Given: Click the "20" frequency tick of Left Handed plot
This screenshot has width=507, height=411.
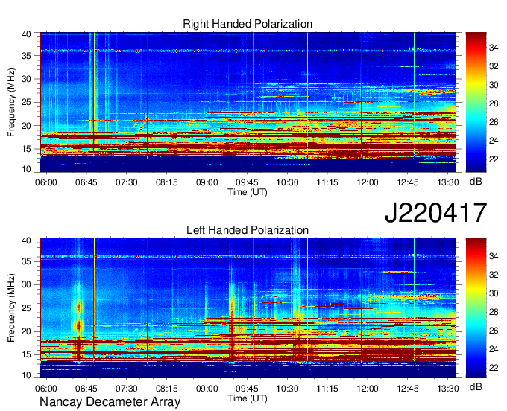Looking at the screenshot, I should pyautogui.click(x=26, y=332).
